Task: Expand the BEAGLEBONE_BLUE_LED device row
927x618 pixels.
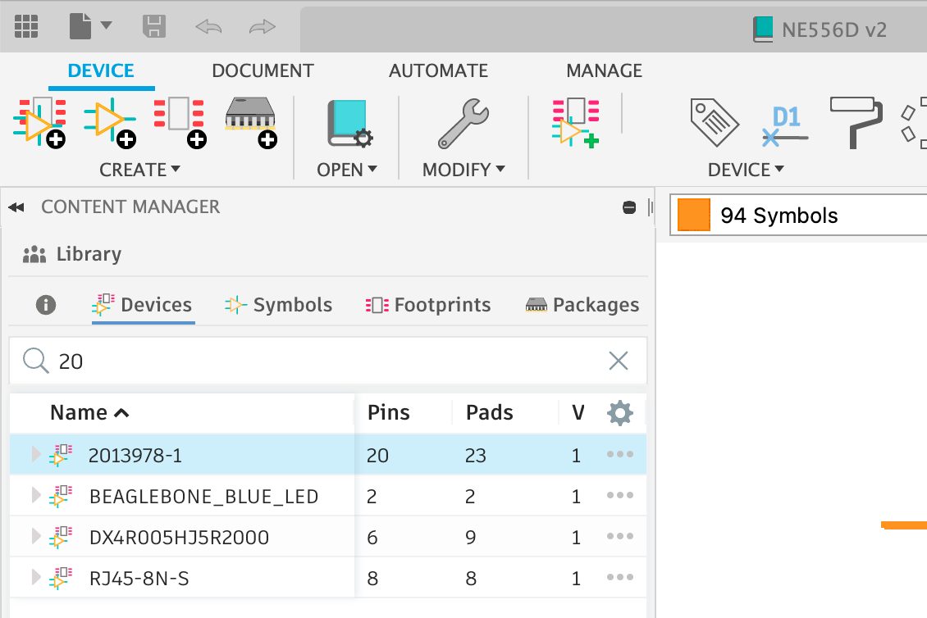Action: tap(35, 496)
